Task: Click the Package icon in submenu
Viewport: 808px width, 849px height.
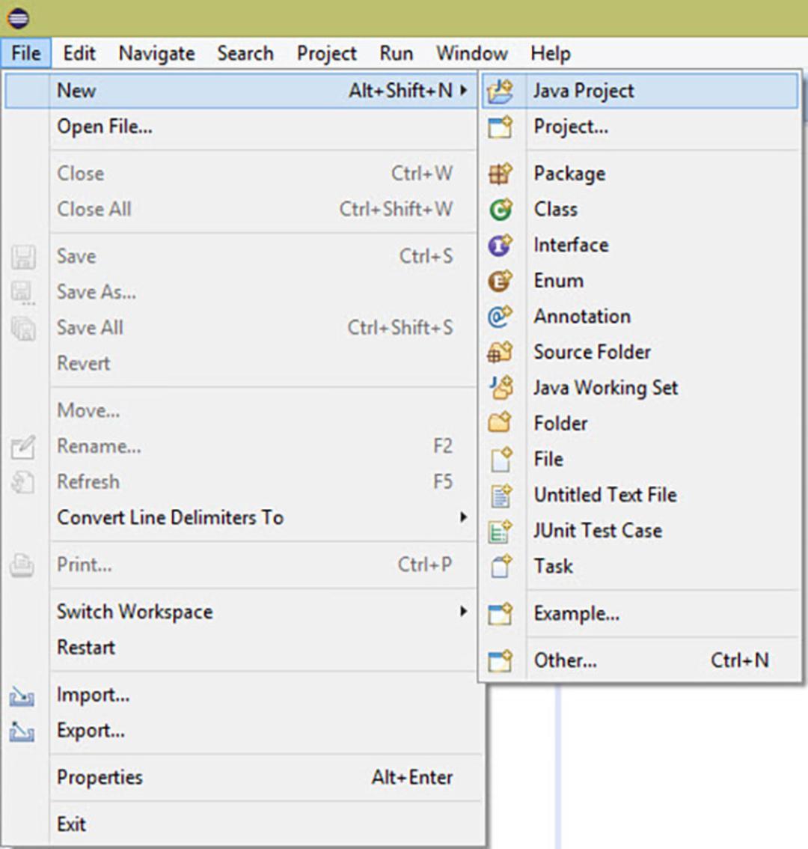Action: pyautogui.click(x=500, y=174)
